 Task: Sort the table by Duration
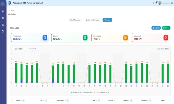(115, 101)
